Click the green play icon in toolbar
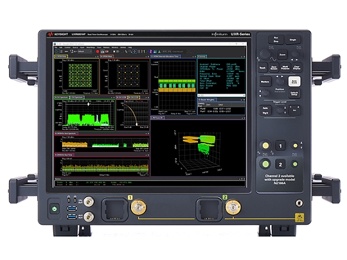 pos(57,51)
